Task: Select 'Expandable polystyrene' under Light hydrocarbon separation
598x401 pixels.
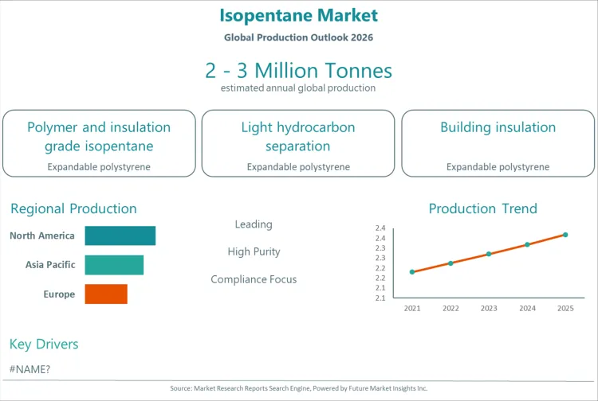Action: (298, 167)
